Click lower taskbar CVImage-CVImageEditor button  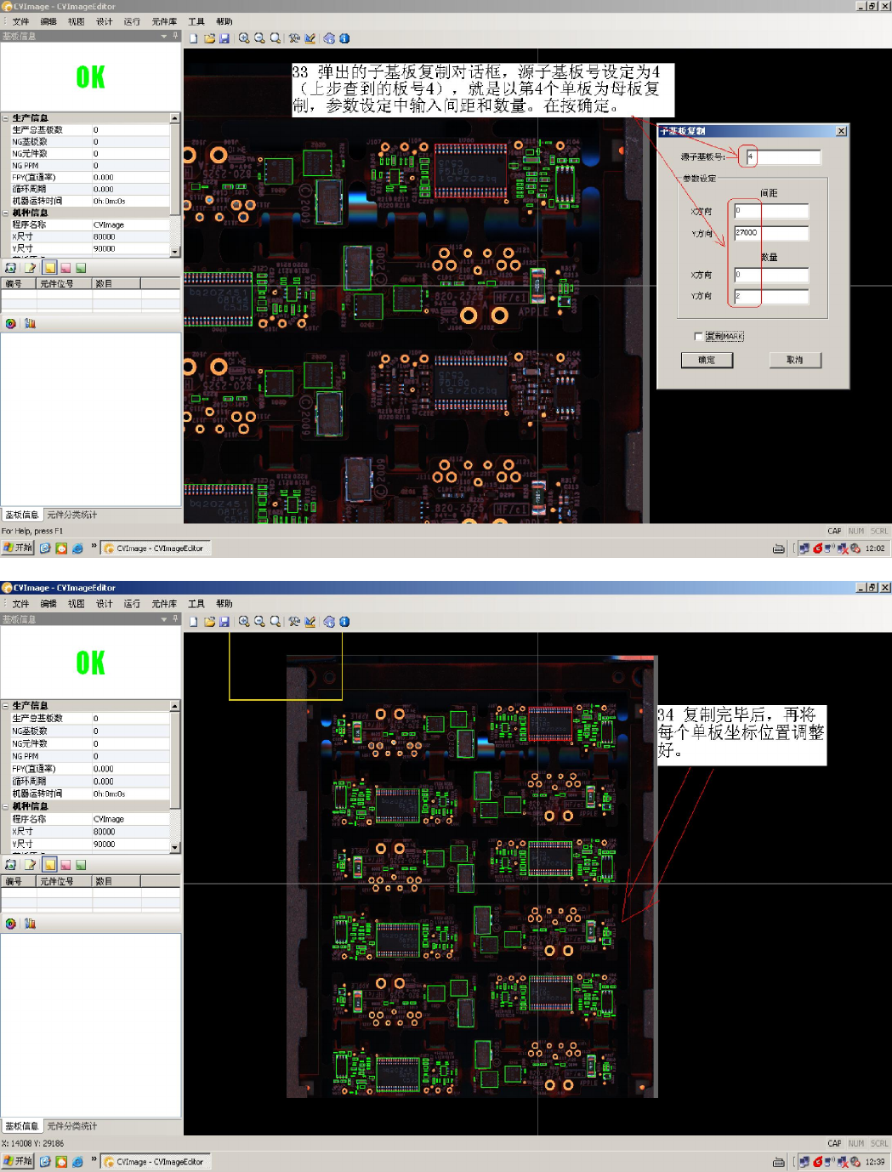pos(155,1162)
